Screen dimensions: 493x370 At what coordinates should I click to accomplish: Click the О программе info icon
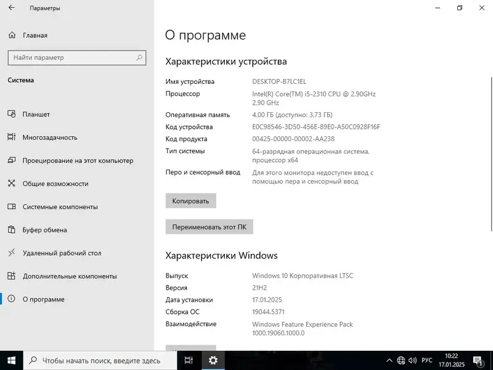point(12,299)
